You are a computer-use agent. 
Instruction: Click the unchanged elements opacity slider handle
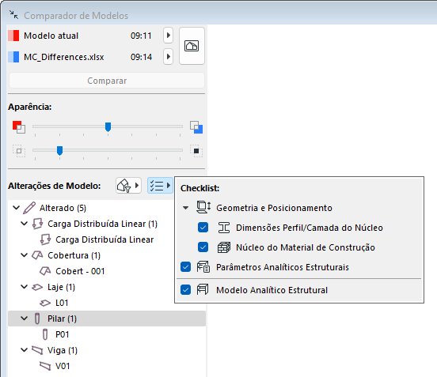[59, 150]
